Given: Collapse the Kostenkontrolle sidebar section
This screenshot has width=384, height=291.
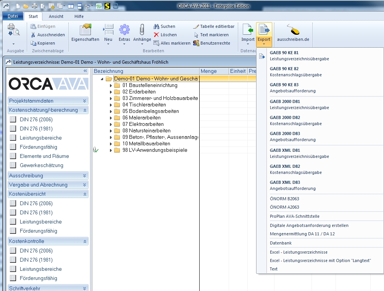Looking at the screenshot, I should click(x=84, y=241).
